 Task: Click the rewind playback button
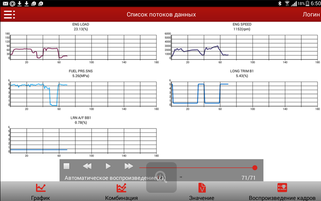point(87,166)
